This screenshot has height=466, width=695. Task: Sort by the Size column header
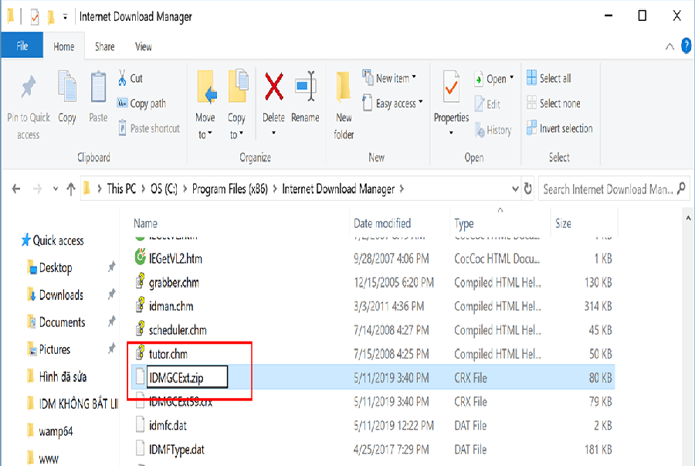click(x=563, y=223)
